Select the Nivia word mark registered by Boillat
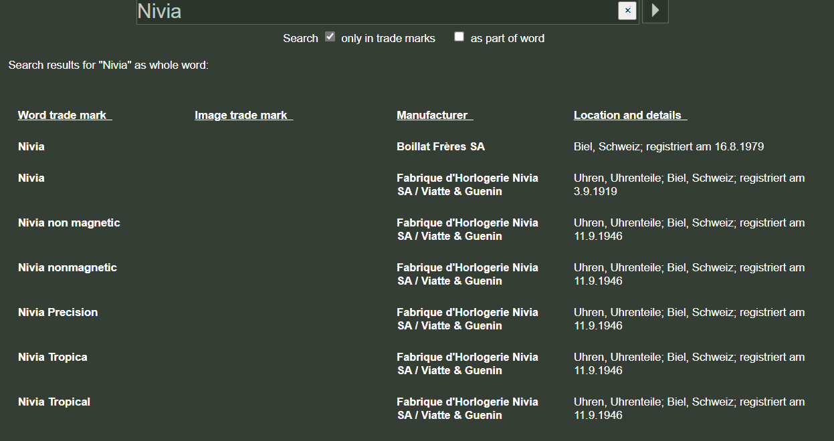This screenshot has width=834, height=441. coord(31,146)
